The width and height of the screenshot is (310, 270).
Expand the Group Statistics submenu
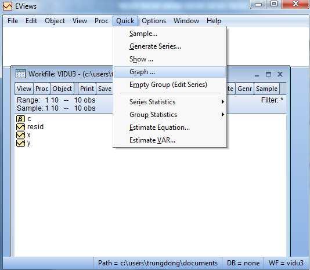(170, 115)
